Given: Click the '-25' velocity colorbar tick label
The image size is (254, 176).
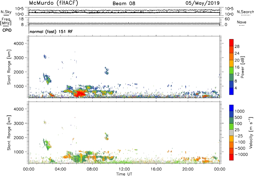Looking at the screenshot, I should click(239, 136).
